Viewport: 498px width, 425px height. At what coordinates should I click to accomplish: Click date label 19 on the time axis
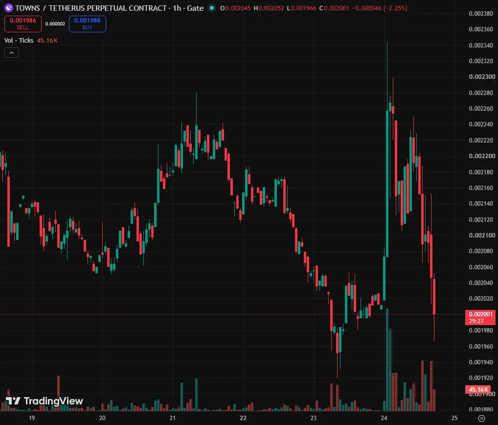[32, 418]
